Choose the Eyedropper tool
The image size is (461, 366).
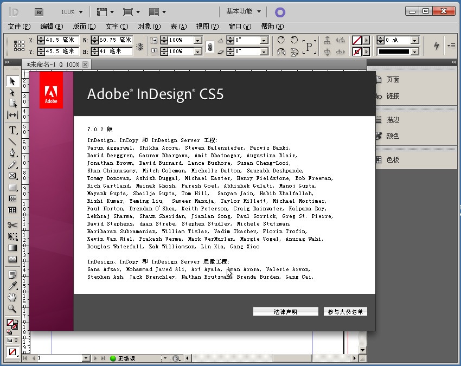pos(12,286)
